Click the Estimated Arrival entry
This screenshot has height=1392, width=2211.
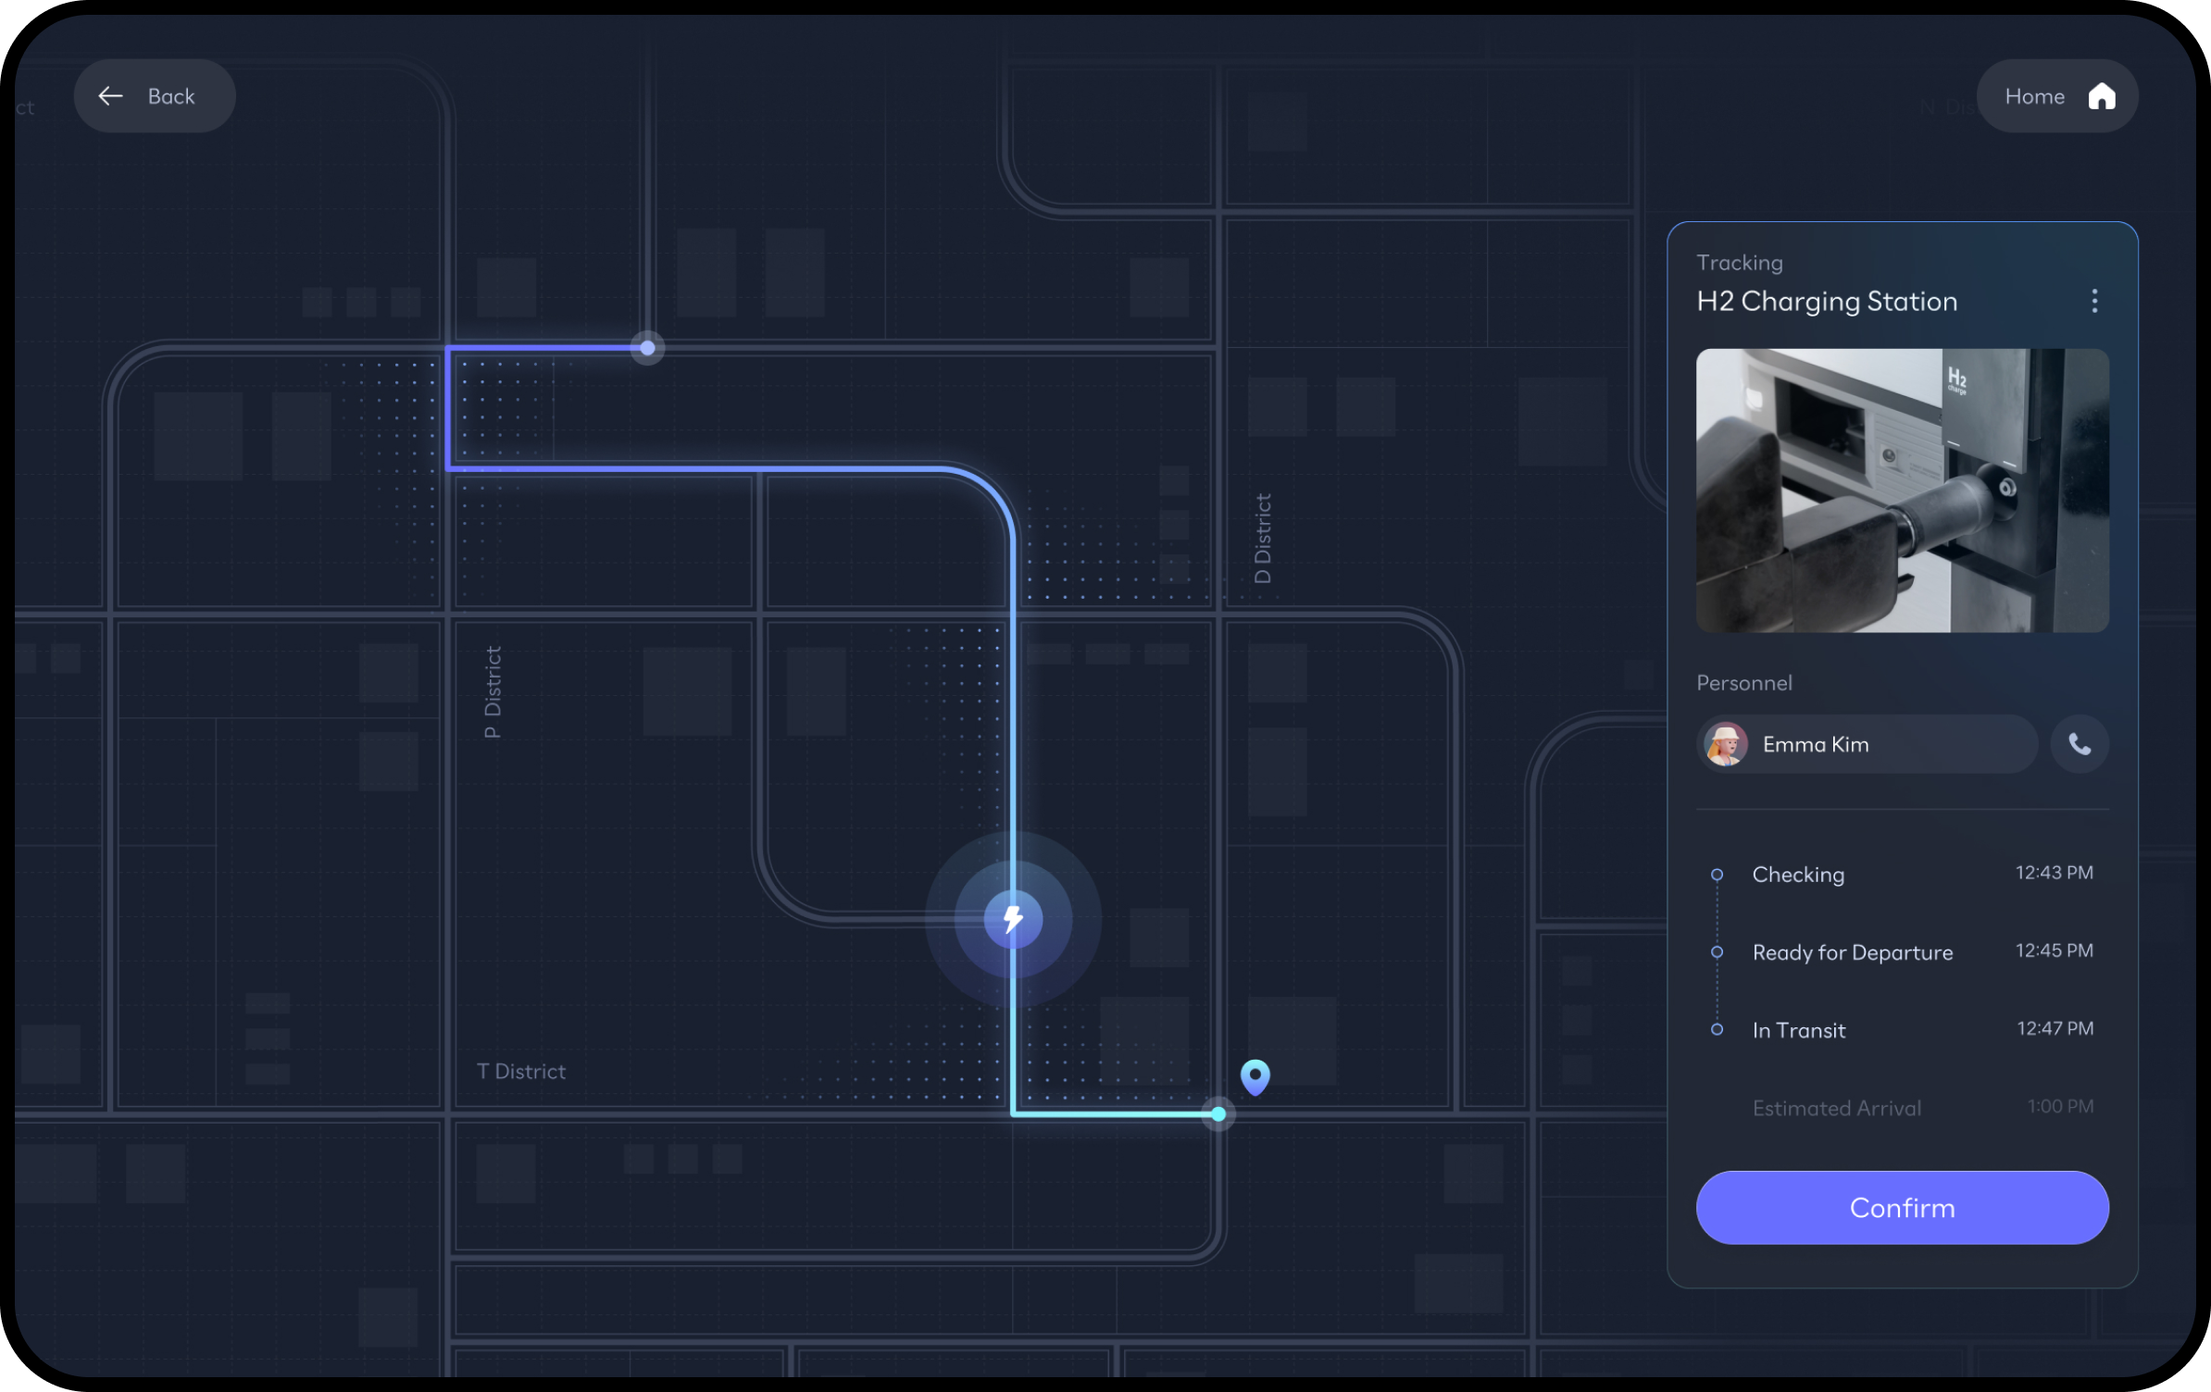[x=1836, y=1108]
